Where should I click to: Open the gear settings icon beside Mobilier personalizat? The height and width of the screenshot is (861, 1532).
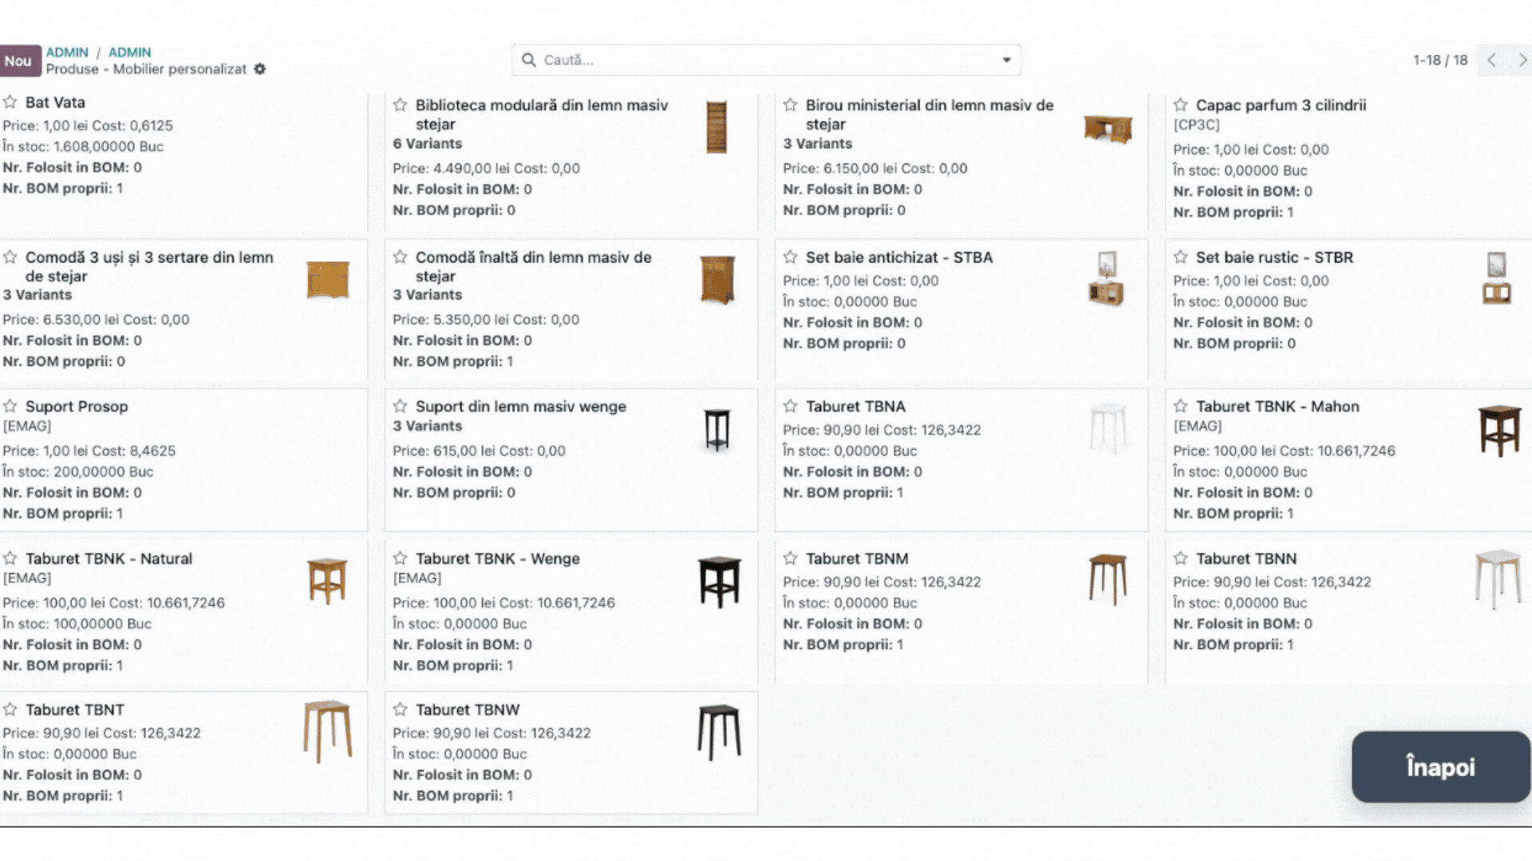(259, 69)
